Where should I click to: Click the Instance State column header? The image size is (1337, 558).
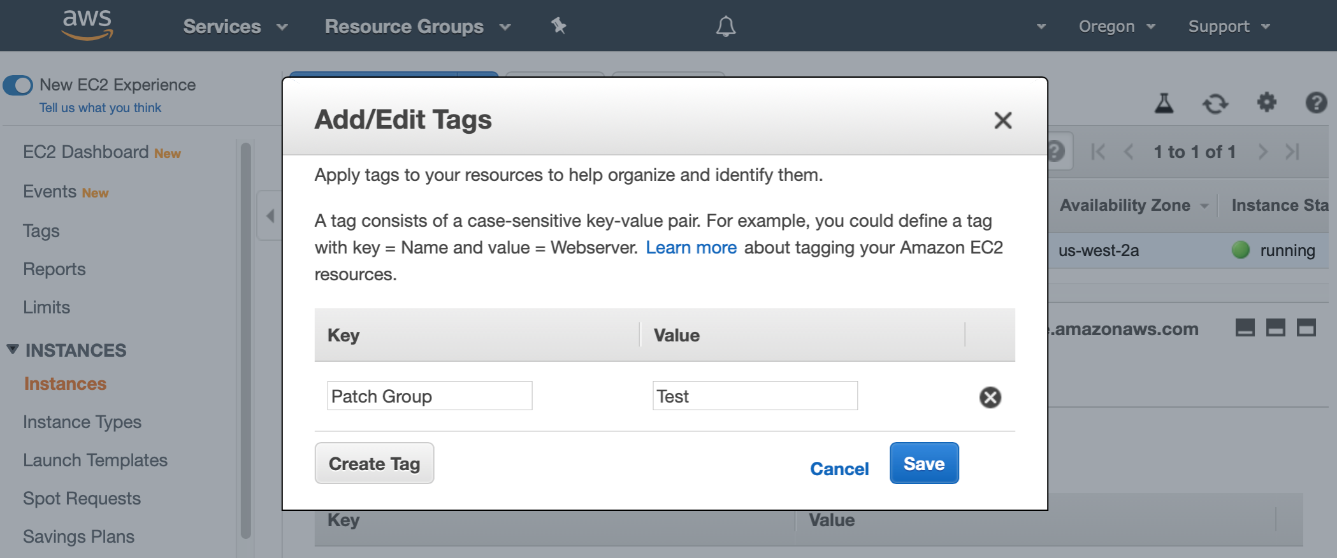[1280, 205]
